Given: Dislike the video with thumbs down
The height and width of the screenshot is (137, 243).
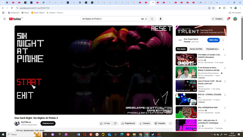Looking at the screenshot, I should point(115,123).
